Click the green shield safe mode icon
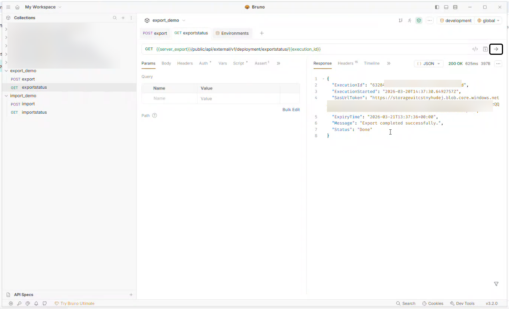 419,21
